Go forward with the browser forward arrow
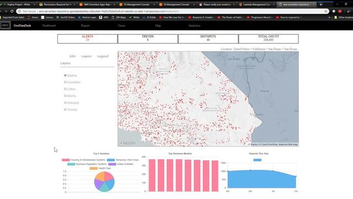 tap(6, 11)
